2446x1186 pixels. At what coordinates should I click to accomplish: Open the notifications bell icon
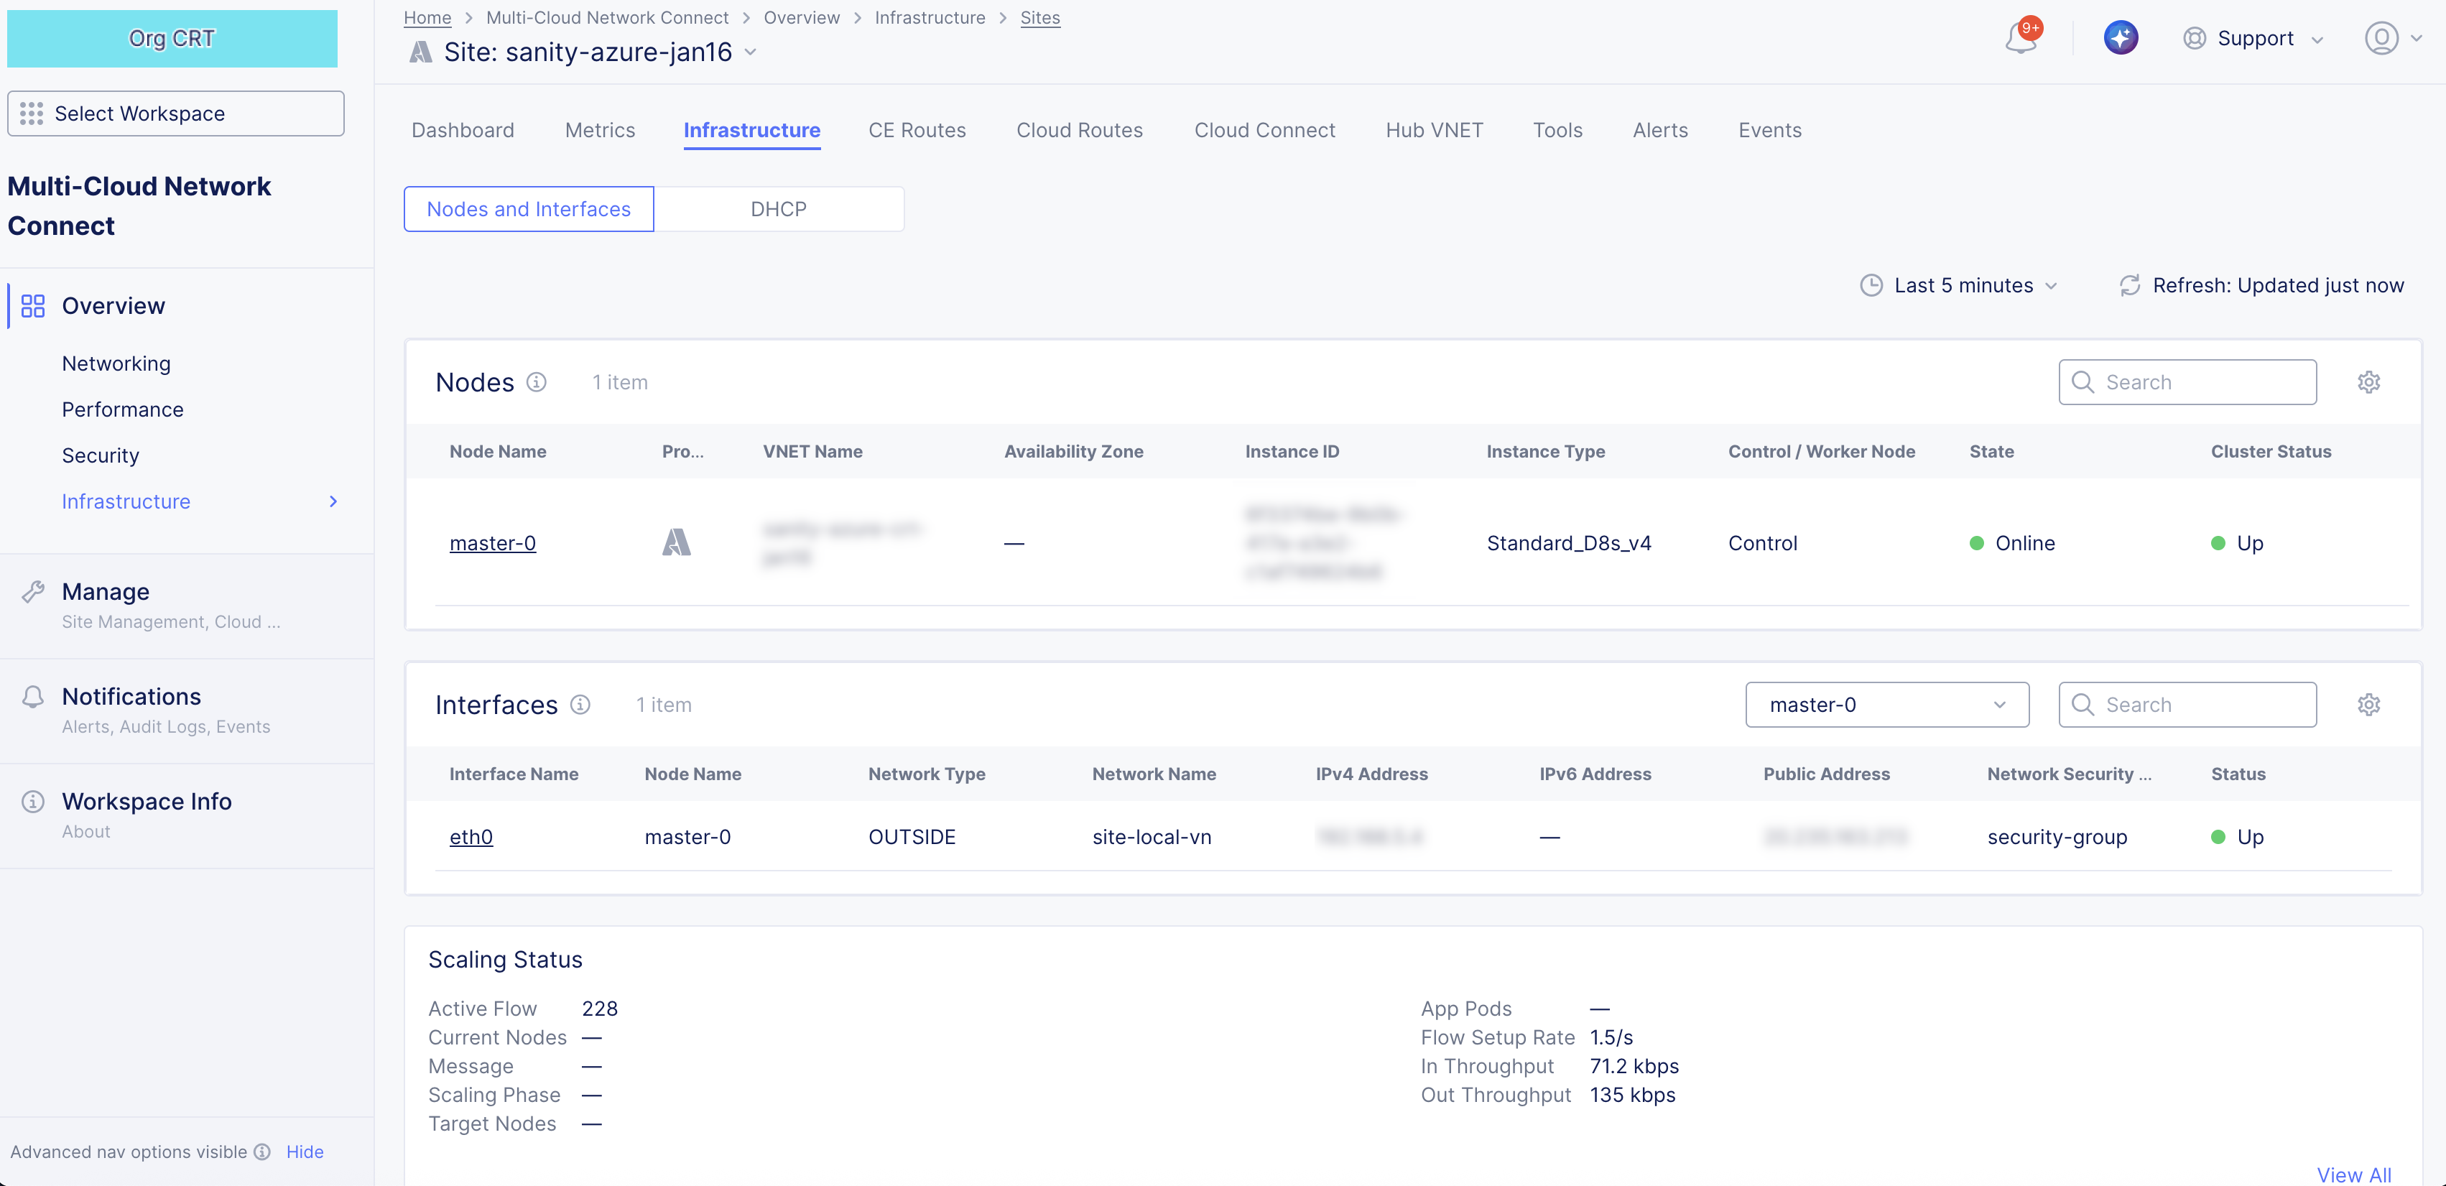coord(2020,39)
